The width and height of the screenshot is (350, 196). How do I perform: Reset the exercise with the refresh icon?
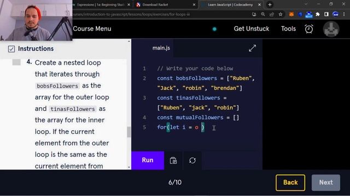tap(192, 160)
